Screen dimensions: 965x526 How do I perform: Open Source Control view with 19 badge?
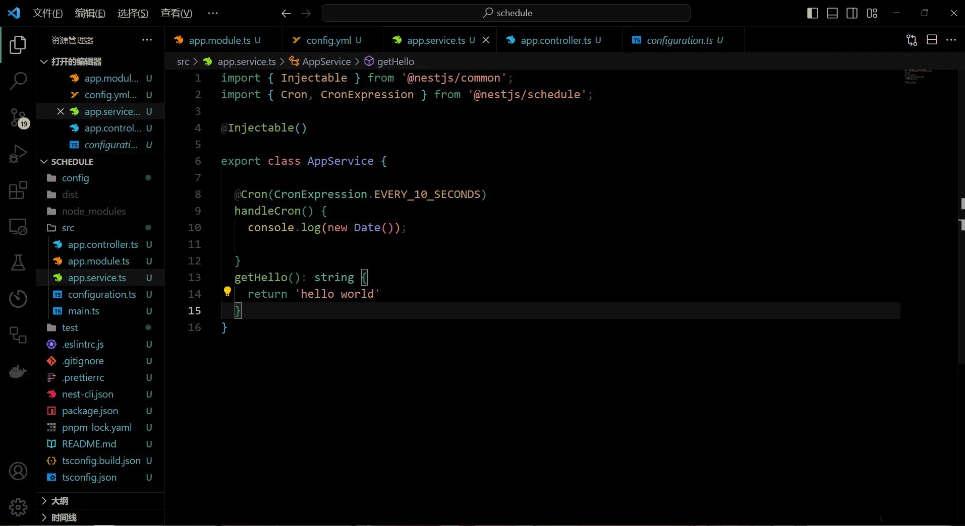[x=18, y=118]
